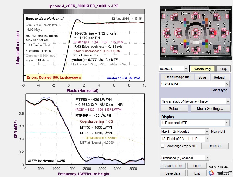Select ROI 29 on the chart thumbnail

click(196, 14)
